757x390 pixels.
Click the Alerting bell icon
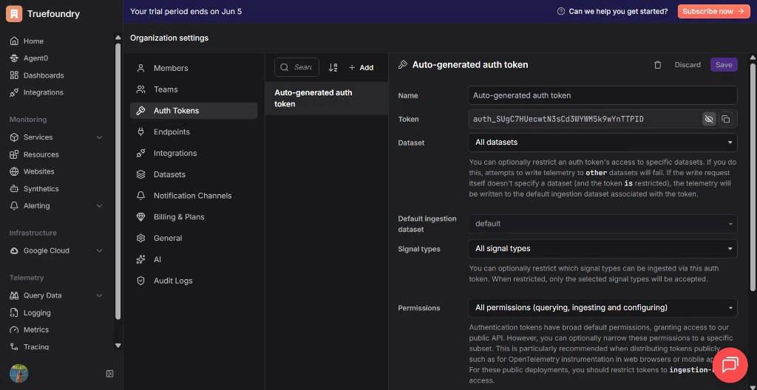15,205
